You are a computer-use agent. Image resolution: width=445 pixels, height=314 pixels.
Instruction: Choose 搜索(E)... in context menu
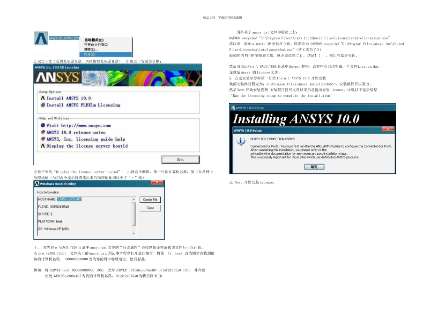(x=91, y=50)
